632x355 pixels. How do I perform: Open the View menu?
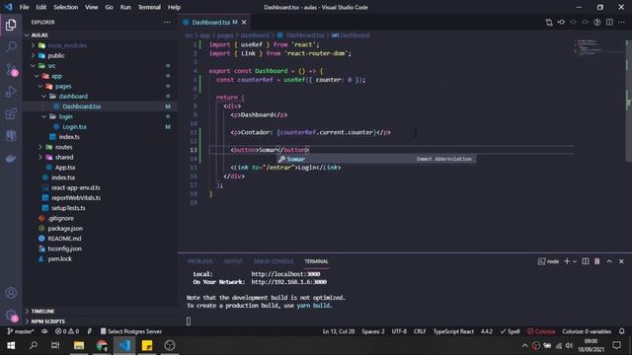coord(92,7)
